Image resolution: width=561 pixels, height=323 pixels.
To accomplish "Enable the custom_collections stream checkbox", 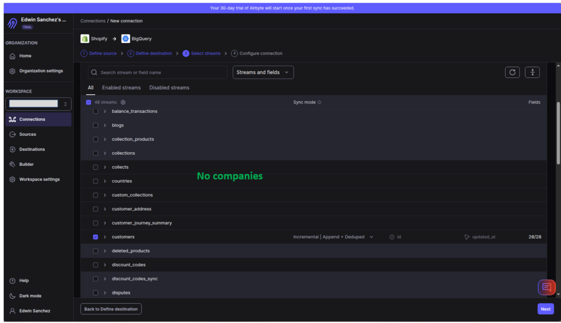I will pos(95,195).
